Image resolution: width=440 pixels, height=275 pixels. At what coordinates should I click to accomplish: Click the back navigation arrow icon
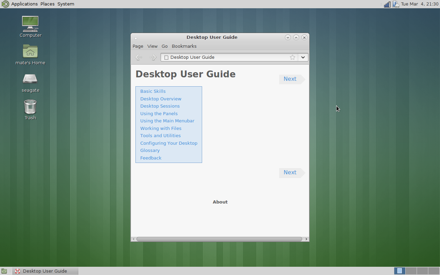click(x=139, y=57)
